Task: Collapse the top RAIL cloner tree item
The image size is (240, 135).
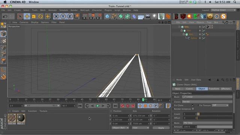Action: pyautogui.click(x=179, y=27)
